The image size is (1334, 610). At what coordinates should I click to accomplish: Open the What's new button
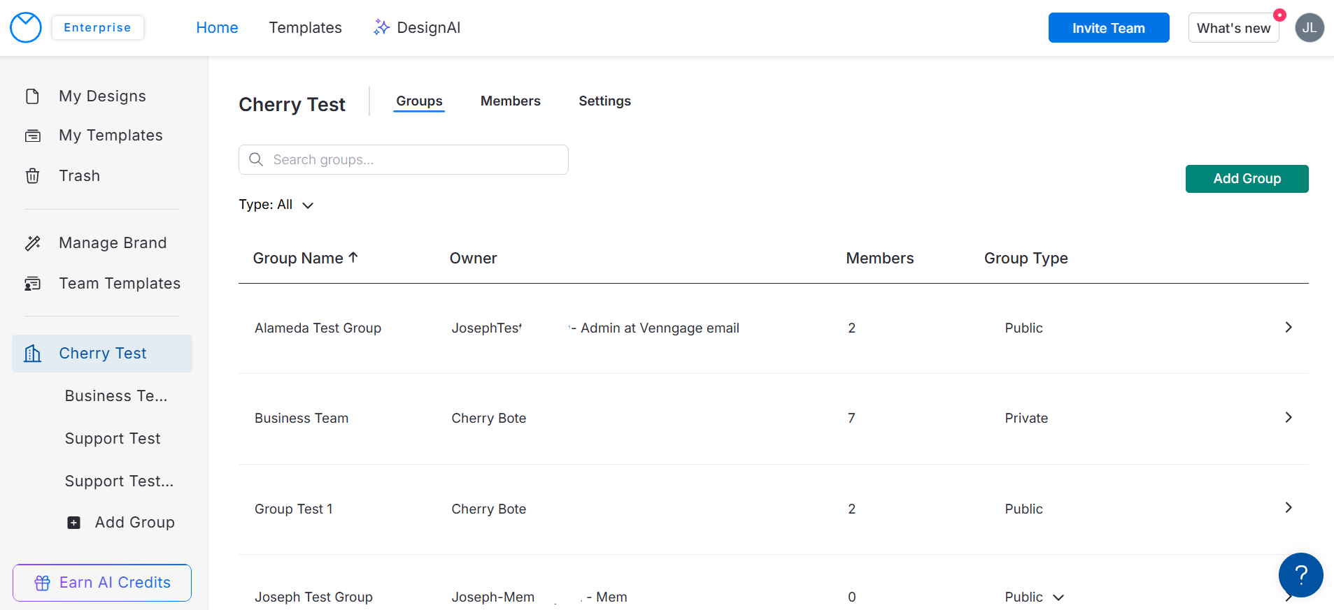[1233, 28]
